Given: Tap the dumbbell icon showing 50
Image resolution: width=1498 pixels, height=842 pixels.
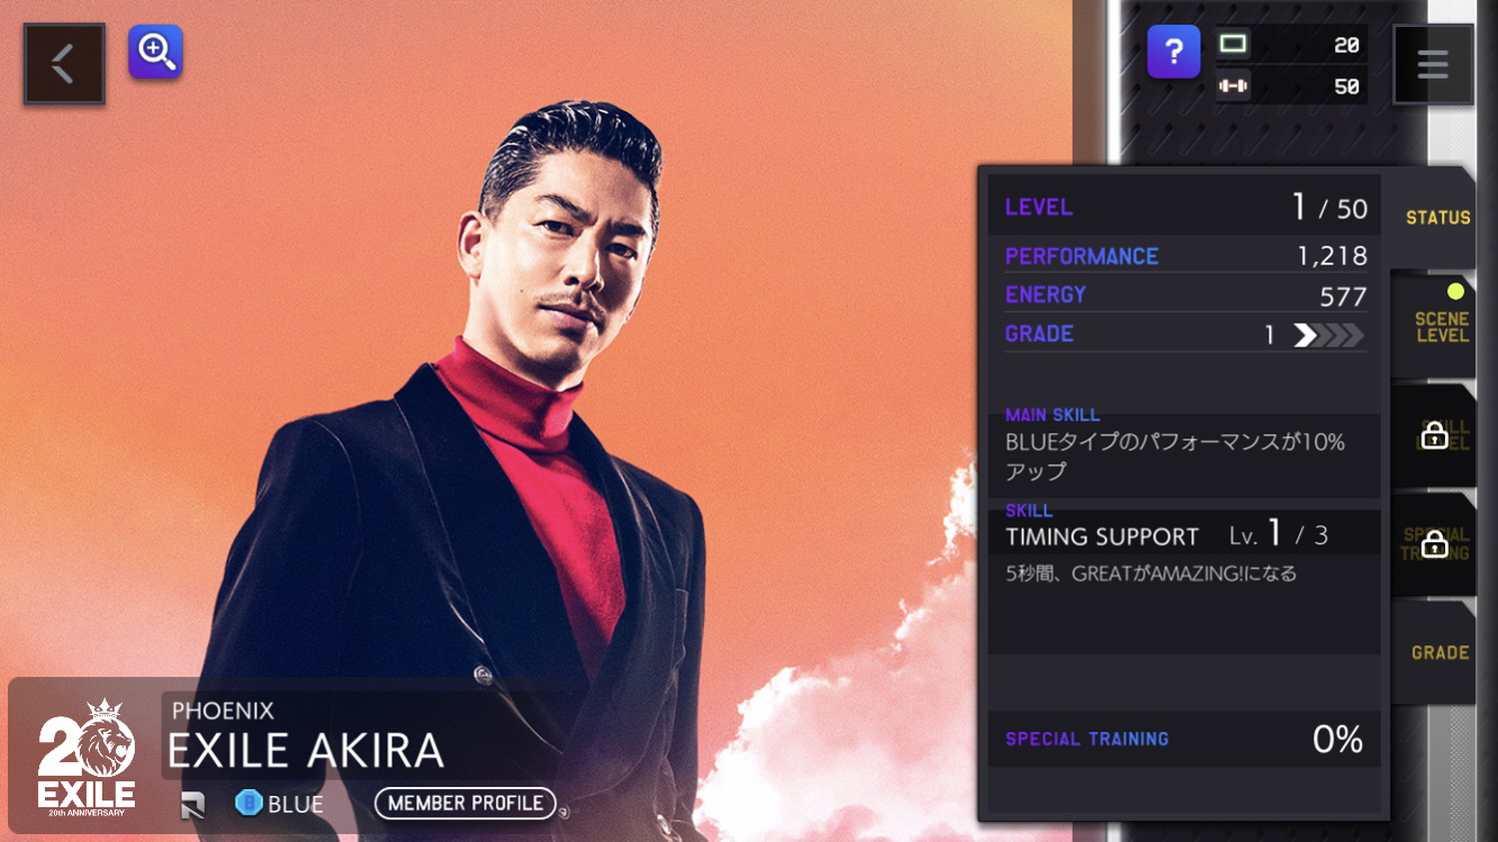Looking at the screenshot, I should [1233, 86].
